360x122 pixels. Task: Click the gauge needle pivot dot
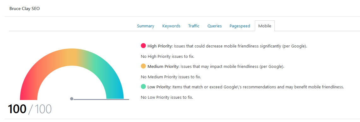pos(72,99)
